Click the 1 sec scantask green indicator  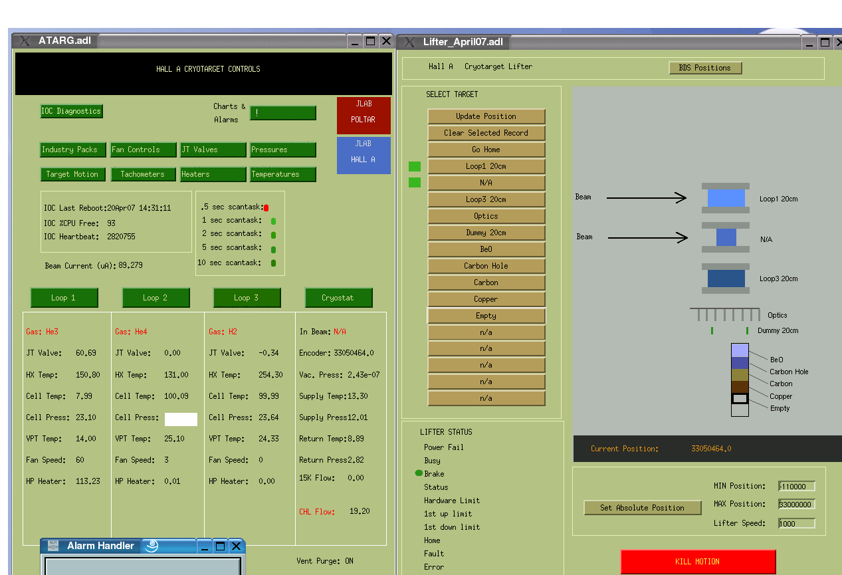pyautogui.click(x=273, y=221)
